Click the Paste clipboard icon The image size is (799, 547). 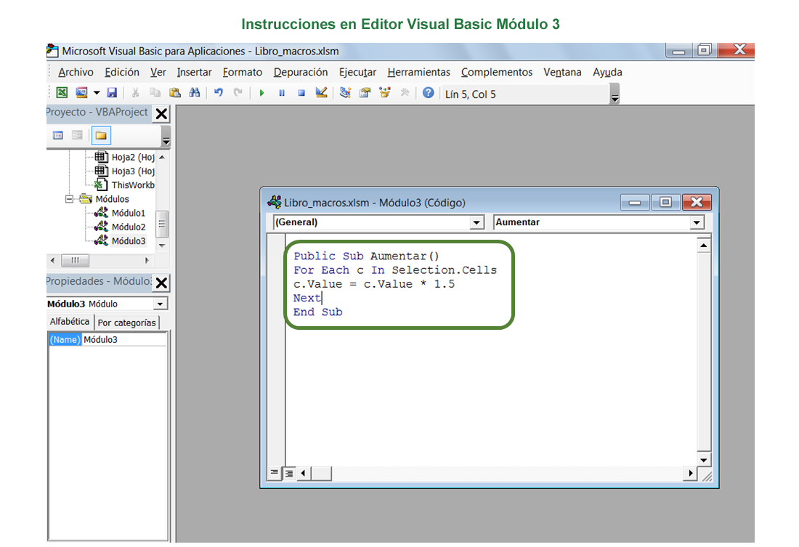tap(175, 93)
